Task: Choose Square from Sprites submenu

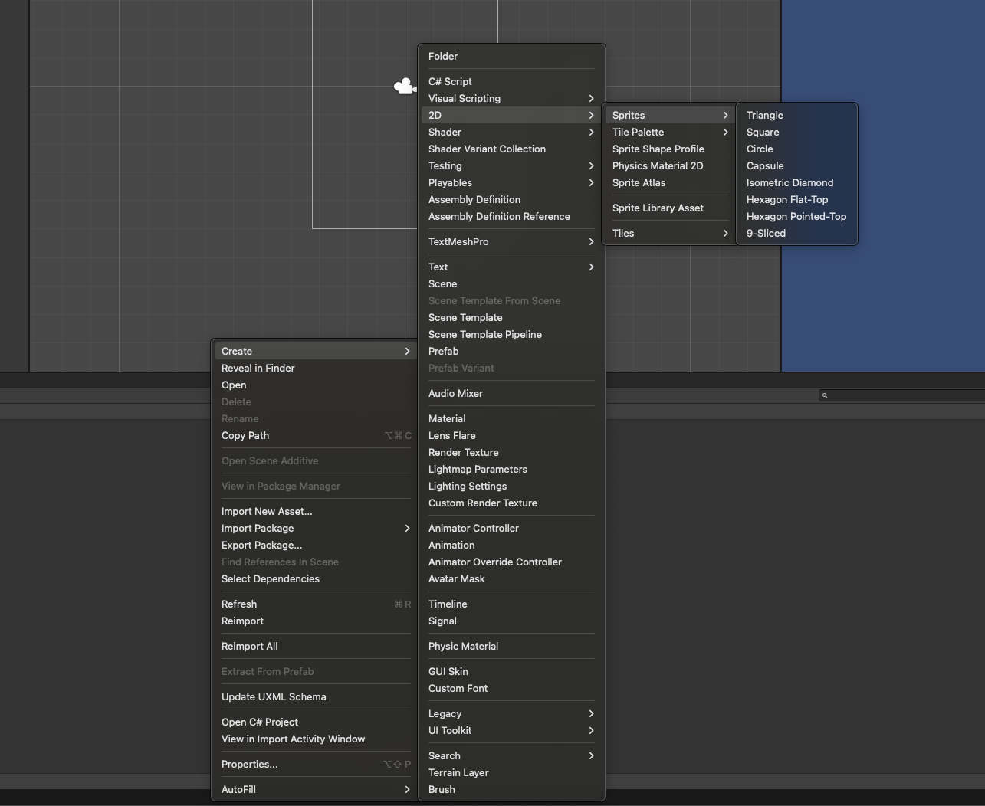Action: (796, 132)
